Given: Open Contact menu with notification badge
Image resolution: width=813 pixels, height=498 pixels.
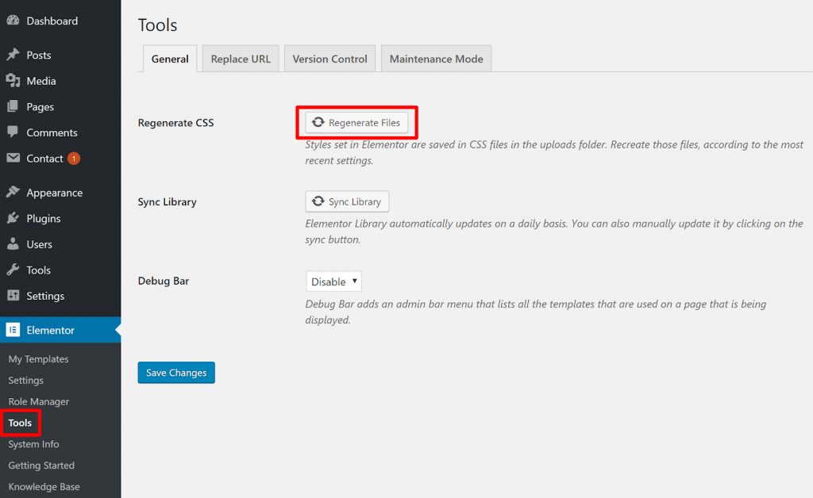Looking at the screenshot, I should click(44, 159).
